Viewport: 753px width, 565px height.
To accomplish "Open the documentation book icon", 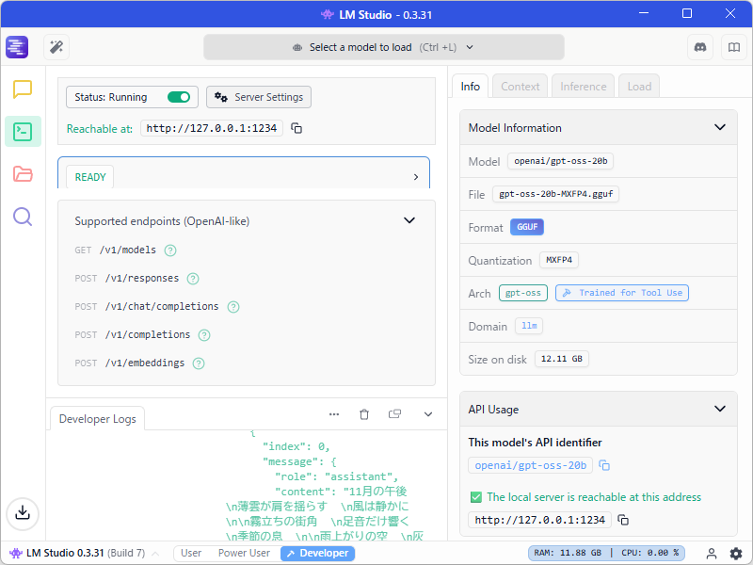I will click(x=734, y=46).
